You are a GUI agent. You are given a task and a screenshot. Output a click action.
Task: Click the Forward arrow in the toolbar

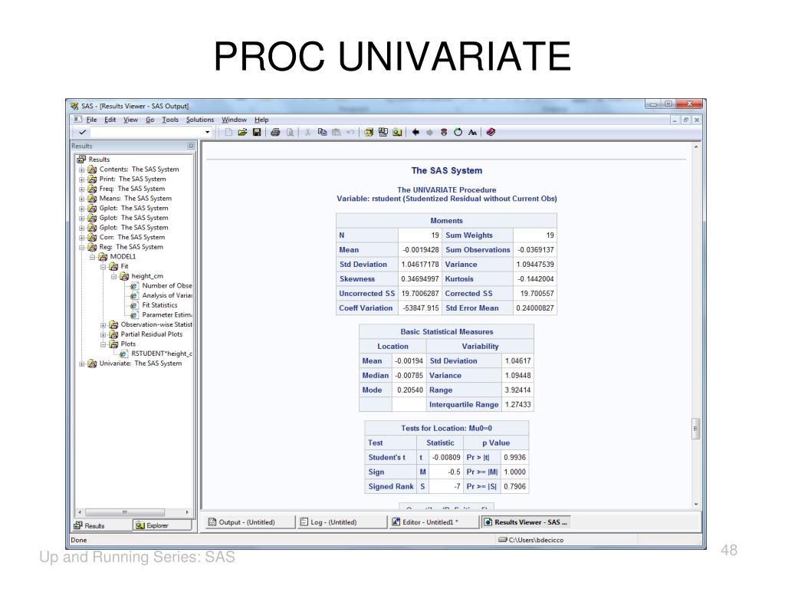(x=429, y=132)
